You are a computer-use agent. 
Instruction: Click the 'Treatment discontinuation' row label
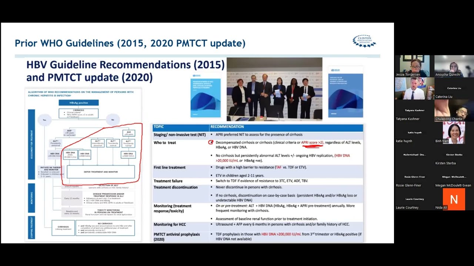coord(176,187)
